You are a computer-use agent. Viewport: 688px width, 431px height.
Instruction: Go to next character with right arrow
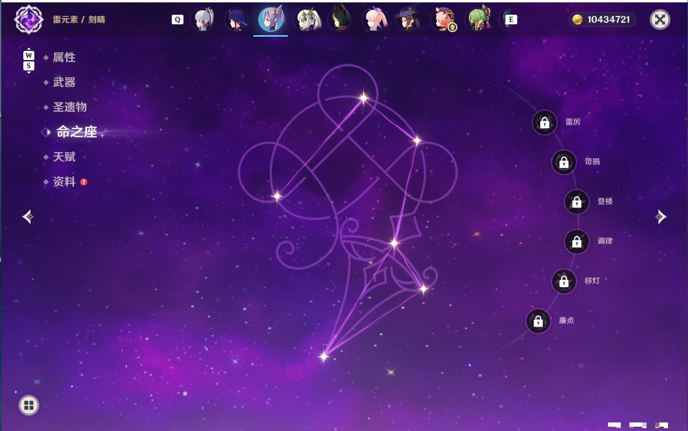[x=661, y=217]
